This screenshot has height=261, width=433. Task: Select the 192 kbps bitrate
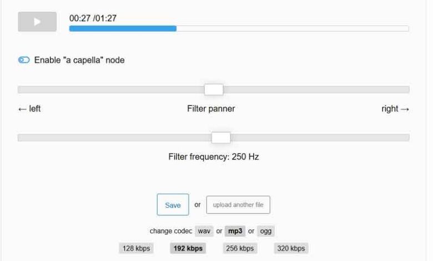[x=188, y=248]
